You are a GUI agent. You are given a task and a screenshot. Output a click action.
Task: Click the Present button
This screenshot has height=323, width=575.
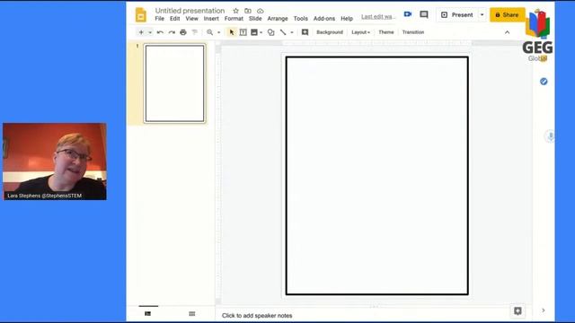pyautogui.click(x=457, y=15)
